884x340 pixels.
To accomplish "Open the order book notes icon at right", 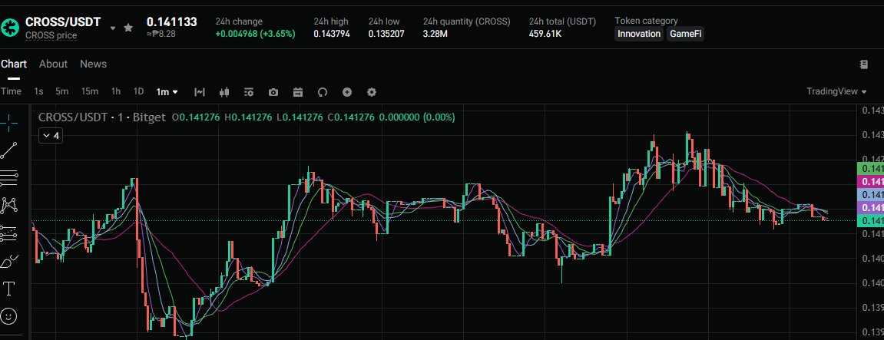I will point(864,64).
